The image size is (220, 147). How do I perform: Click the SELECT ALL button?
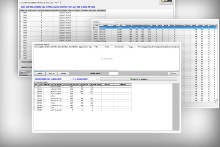pos(51,73)
